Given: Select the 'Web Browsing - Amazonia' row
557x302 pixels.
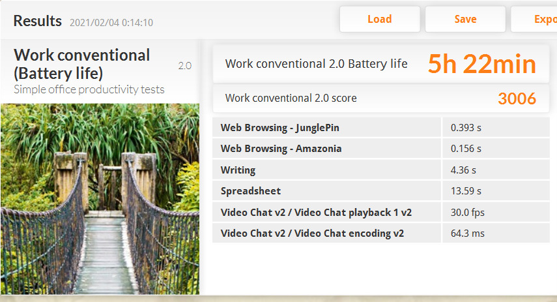Looking at the screenshot, I should (381, 148).
